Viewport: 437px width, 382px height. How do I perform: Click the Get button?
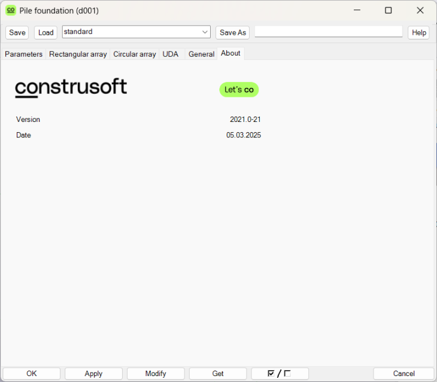pyautogui.click(x=218, y=374)
